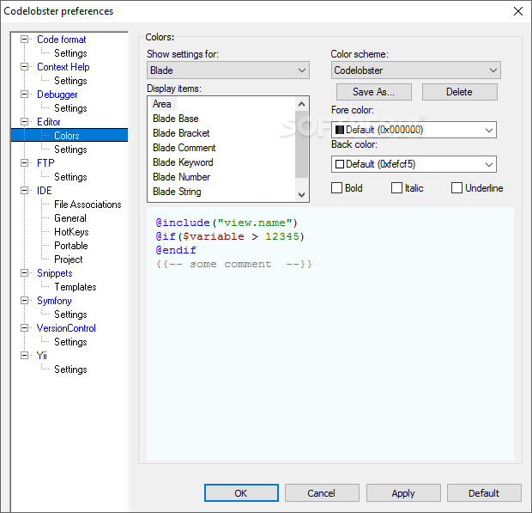Select Yii in the tree
The height and width of the screenshot is (513, 532).
pyautogui.click(x=42, y=356)
